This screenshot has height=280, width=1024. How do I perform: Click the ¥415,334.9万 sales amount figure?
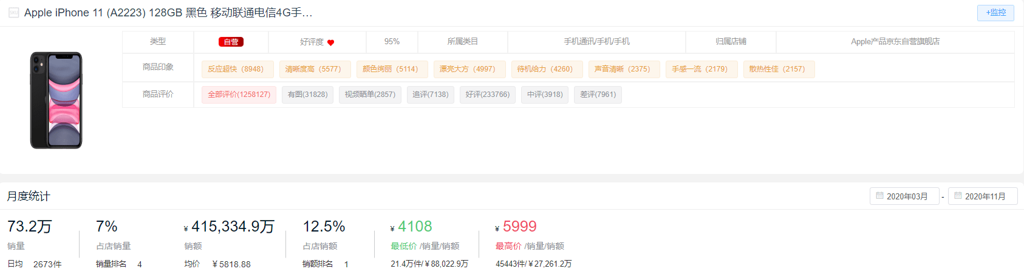pos(229,227)
